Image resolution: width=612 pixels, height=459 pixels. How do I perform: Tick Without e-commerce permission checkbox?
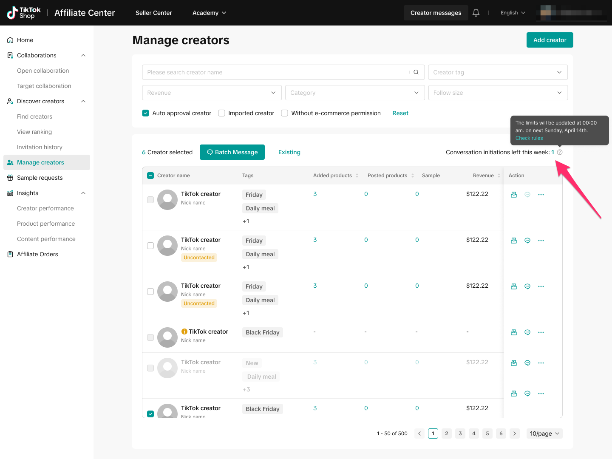click(285, 113)
